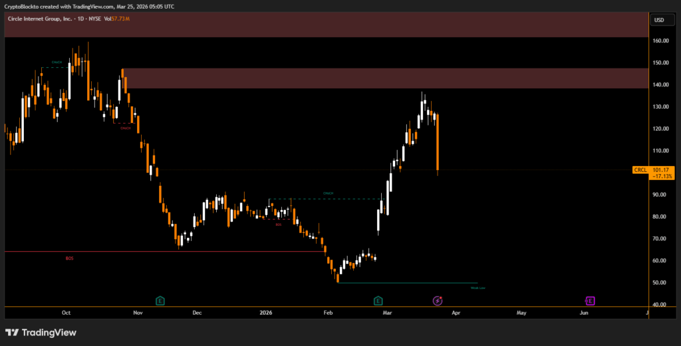The width and height of the screenshot is (681, 346).
Task: Click the TradingView logo
Action: click(41, 332)
